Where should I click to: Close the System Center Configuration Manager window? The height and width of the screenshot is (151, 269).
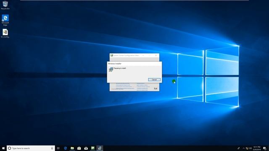(x=156, y=55)
